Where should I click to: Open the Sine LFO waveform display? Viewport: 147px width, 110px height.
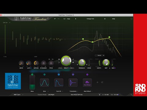[x=44, y=82]
